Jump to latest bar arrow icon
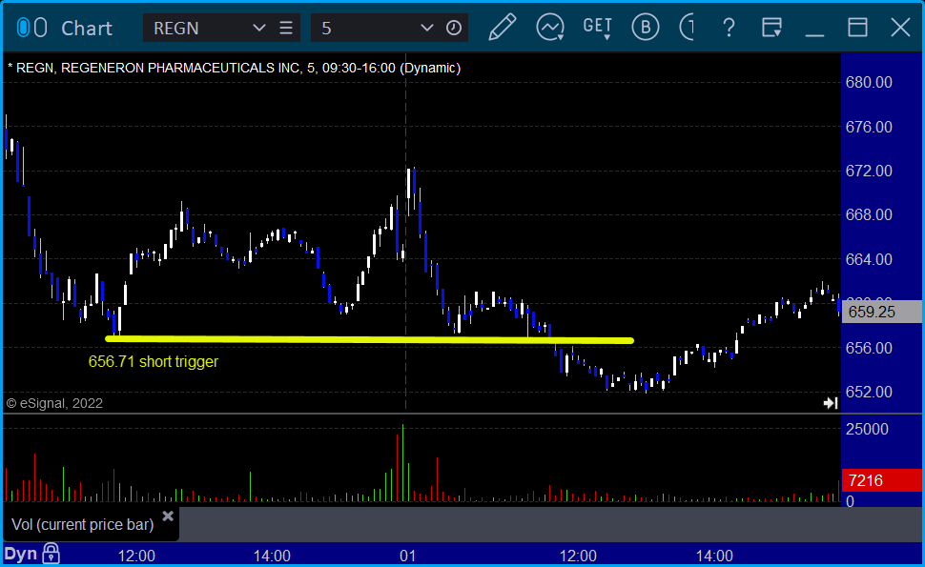Image resolution: width=925 pixels, height=567 pixels. [x=831, y=403]
